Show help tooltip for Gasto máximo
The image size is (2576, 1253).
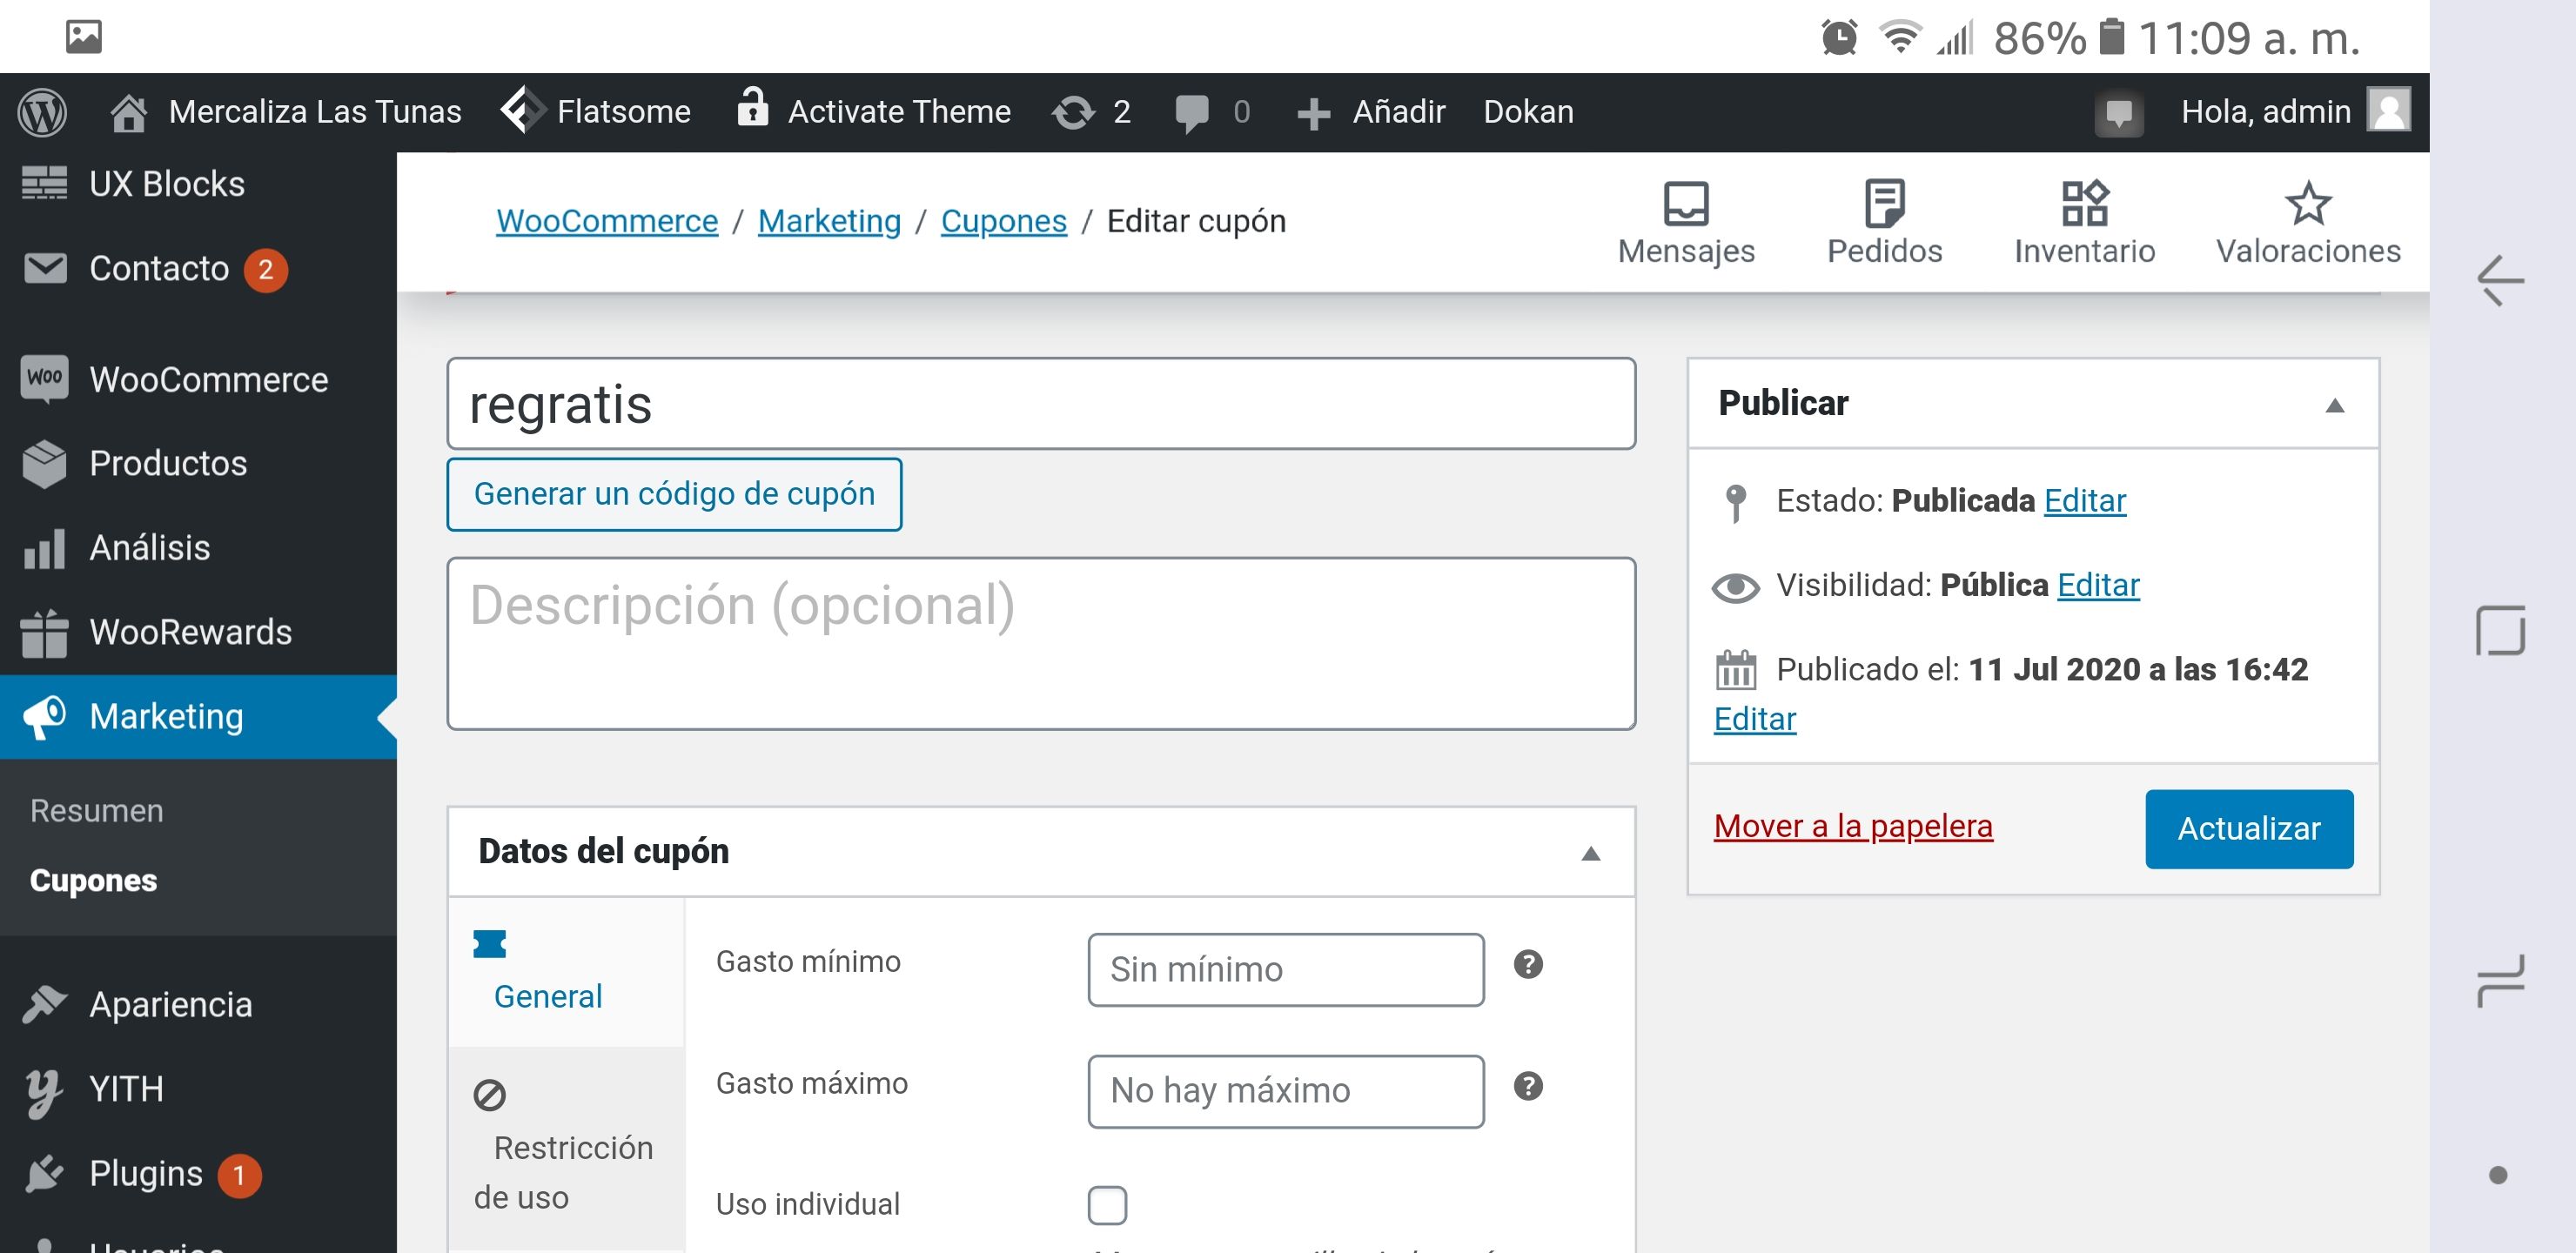point(1528,1086)
